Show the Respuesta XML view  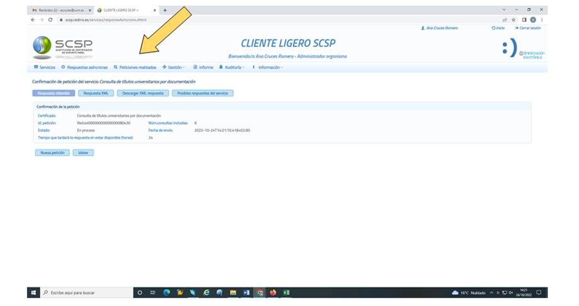[x=96, y=93]
